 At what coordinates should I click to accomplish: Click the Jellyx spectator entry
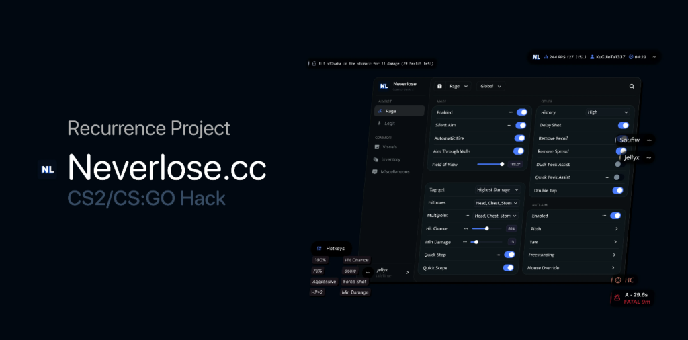(x=637, y=157)
